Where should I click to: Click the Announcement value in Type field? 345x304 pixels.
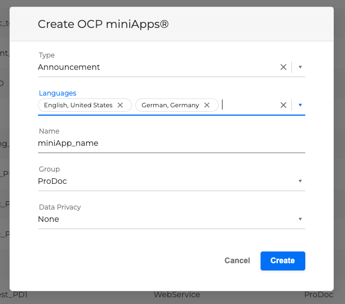point(69,67)
